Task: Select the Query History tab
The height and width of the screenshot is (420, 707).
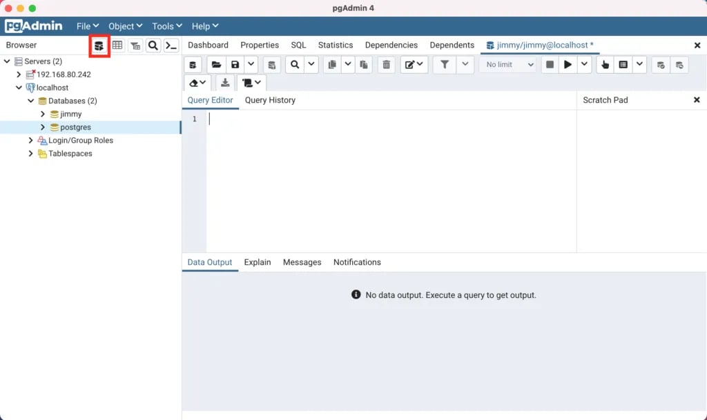Action: point(270,101)
